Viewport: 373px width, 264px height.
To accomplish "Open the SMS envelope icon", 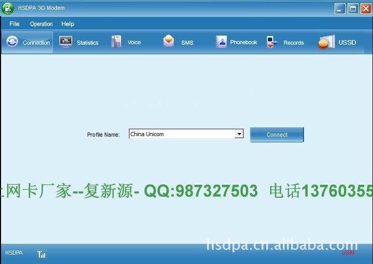I will click(x=169, y=41).
